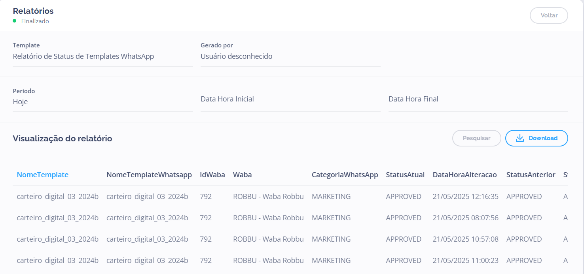The height and width of the screenshot is (274, 584).
Task: Click the Download button label
Action: point(543,138)
